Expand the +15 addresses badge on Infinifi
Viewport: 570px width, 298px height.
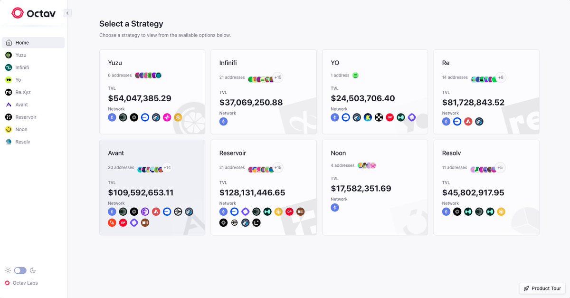[x=277, y=77]
